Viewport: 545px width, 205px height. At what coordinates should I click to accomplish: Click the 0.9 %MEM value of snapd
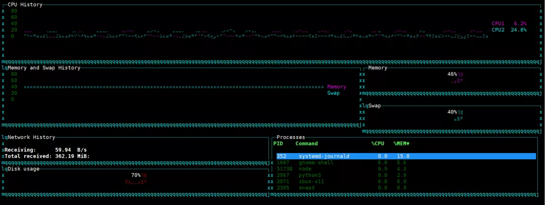402,188
